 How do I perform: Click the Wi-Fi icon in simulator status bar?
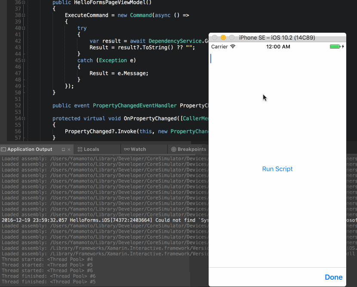tap(233, 46)
